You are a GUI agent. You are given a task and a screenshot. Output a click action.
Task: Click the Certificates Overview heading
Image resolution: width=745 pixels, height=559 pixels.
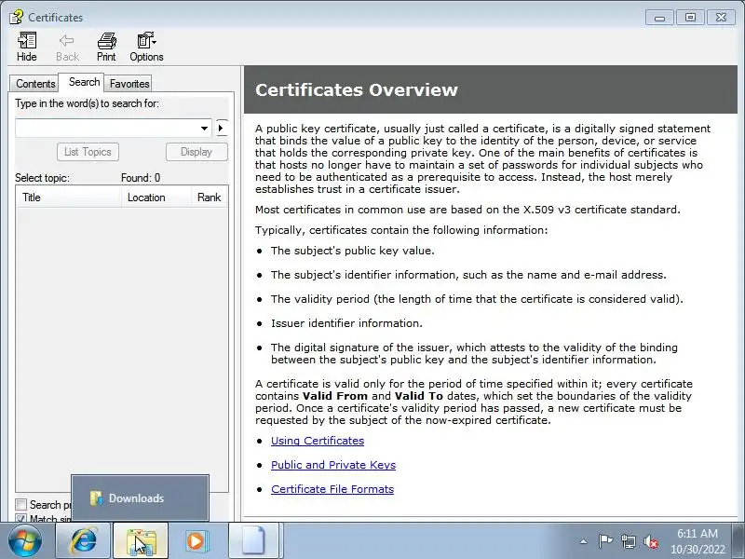click(357, 89)
